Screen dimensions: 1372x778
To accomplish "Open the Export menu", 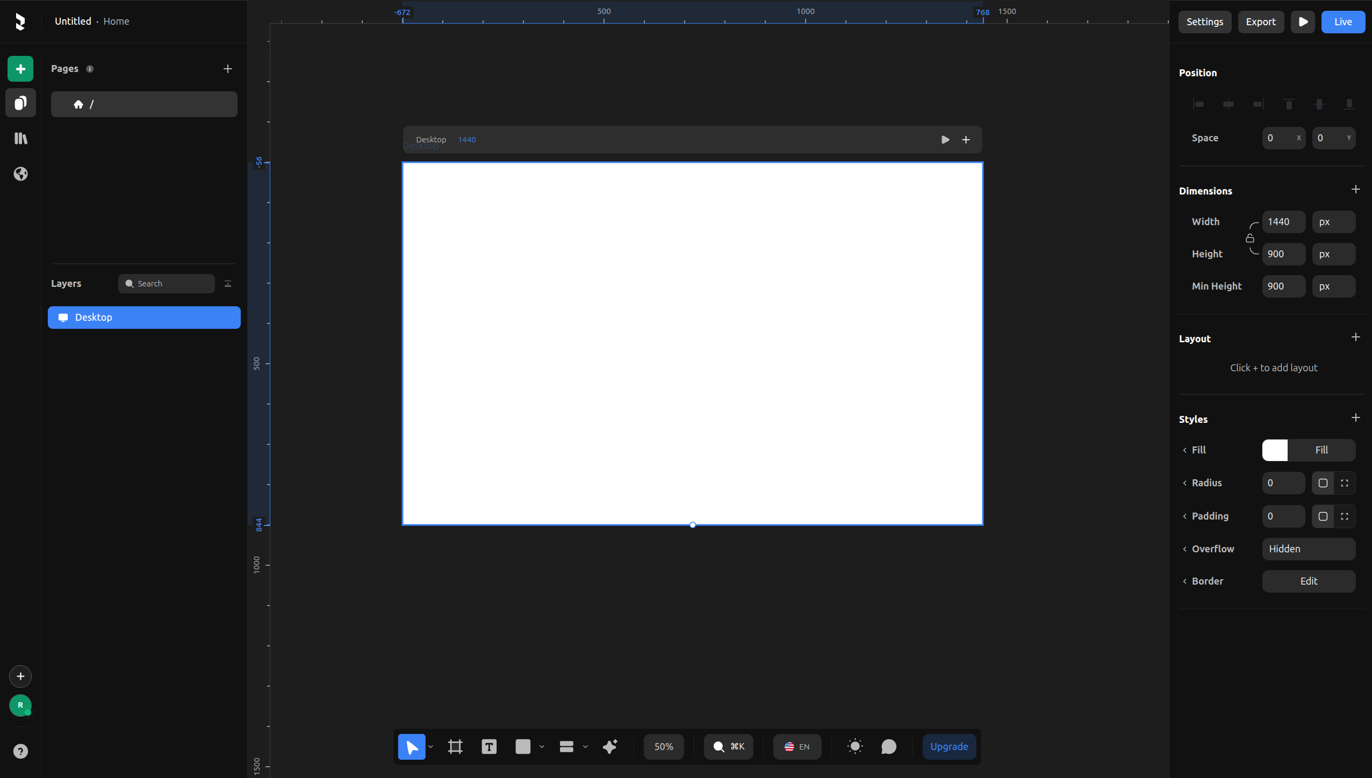I will (1260, 22).
